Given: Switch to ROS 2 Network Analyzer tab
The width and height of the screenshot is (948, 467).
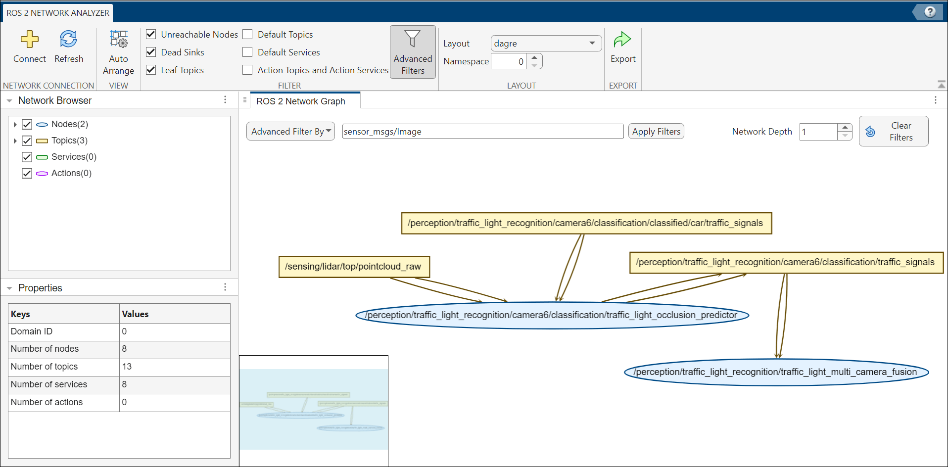Looking at the screenshot, I should 58,13.
